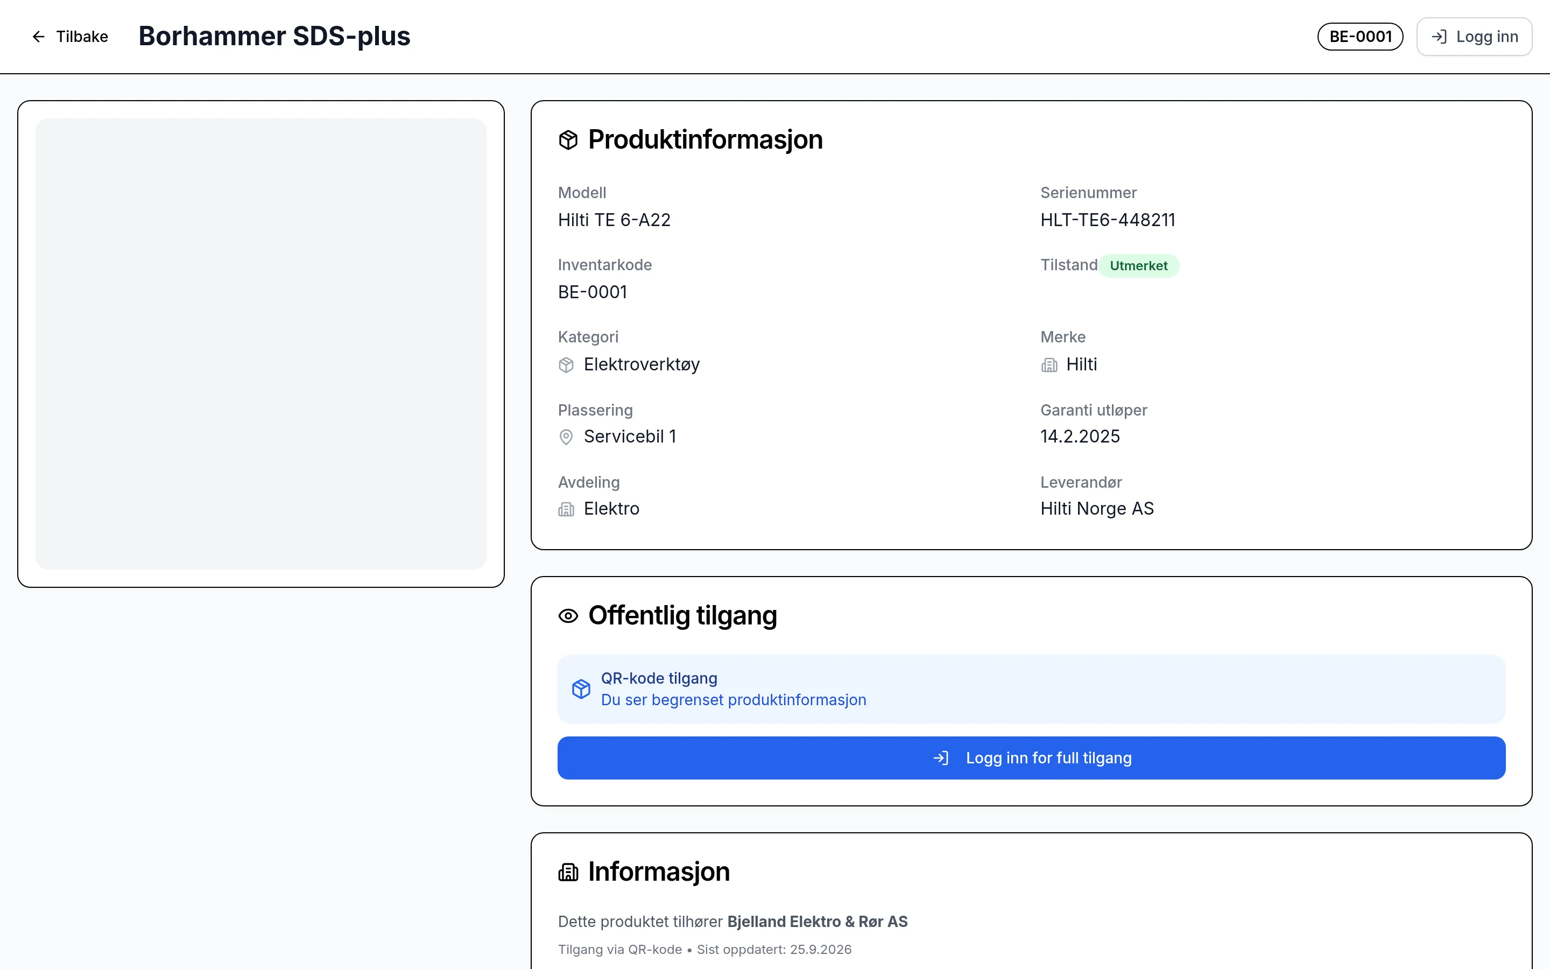
Task: Select serial number HLT-TE6-448211
Action: pos(1108,220)
